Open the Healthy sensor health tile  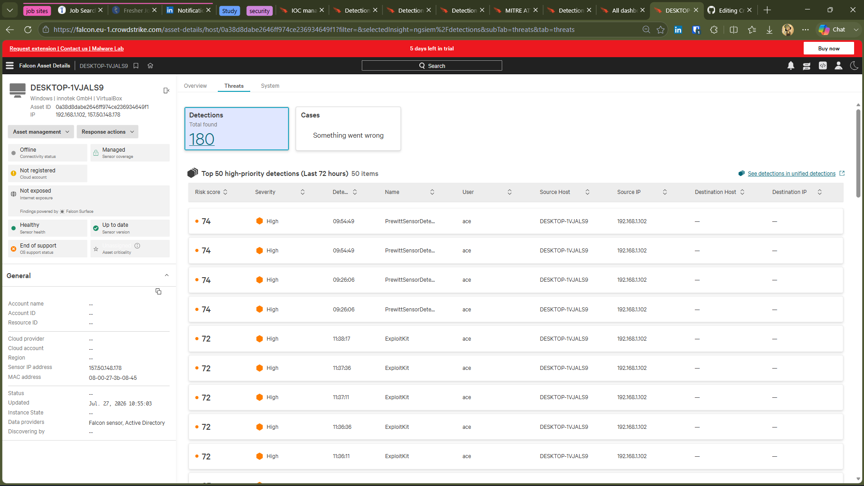(47, 228)
